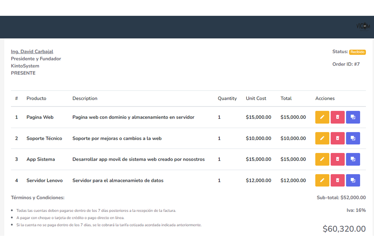Click the Recibido status badge
Image resolution: width=374 pixels, height=251 pixels.
[x=357, y=52]
